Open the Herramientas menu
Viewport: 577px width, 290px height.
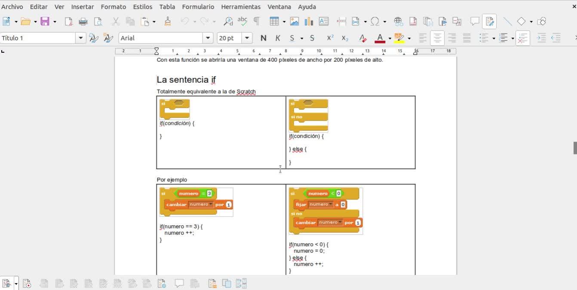(241, 7)
